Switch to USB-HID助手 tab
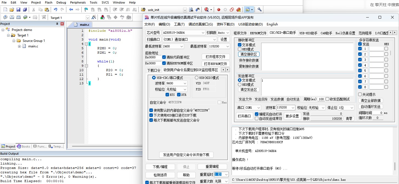 (308, 33)
